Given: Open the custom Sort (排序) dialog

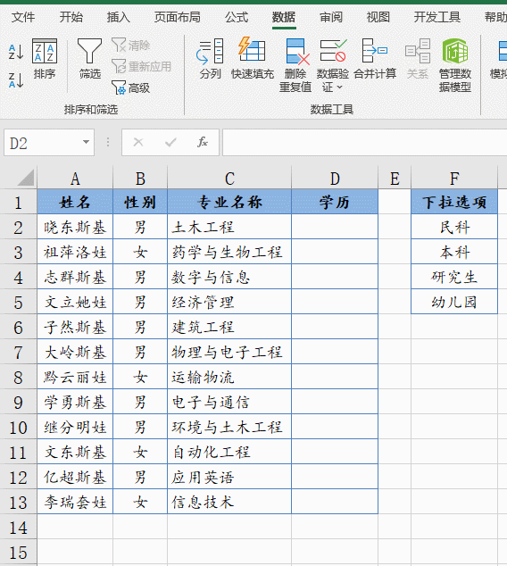Looking at the screenshot, I should point(45,59).
